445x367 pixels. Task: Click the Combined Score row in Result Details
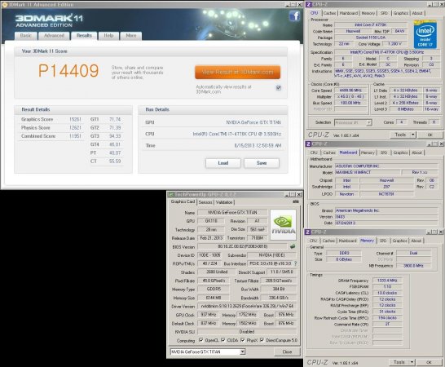[51, 136]
